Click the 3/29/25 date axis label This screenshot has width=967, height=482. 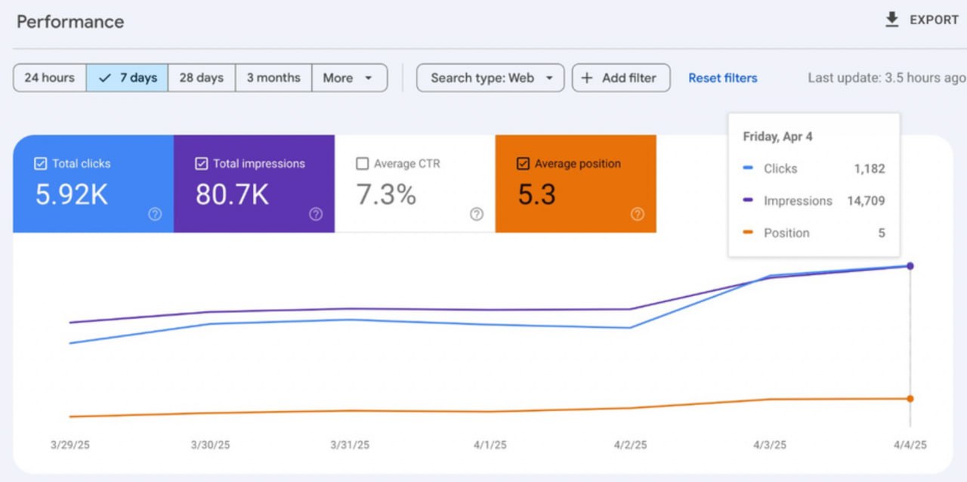point(70,445)
